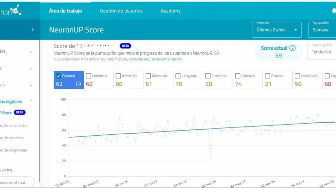Uncheck the General checkbox
The width and height of the screenshot is (336, 188).
tap(59, 76)
